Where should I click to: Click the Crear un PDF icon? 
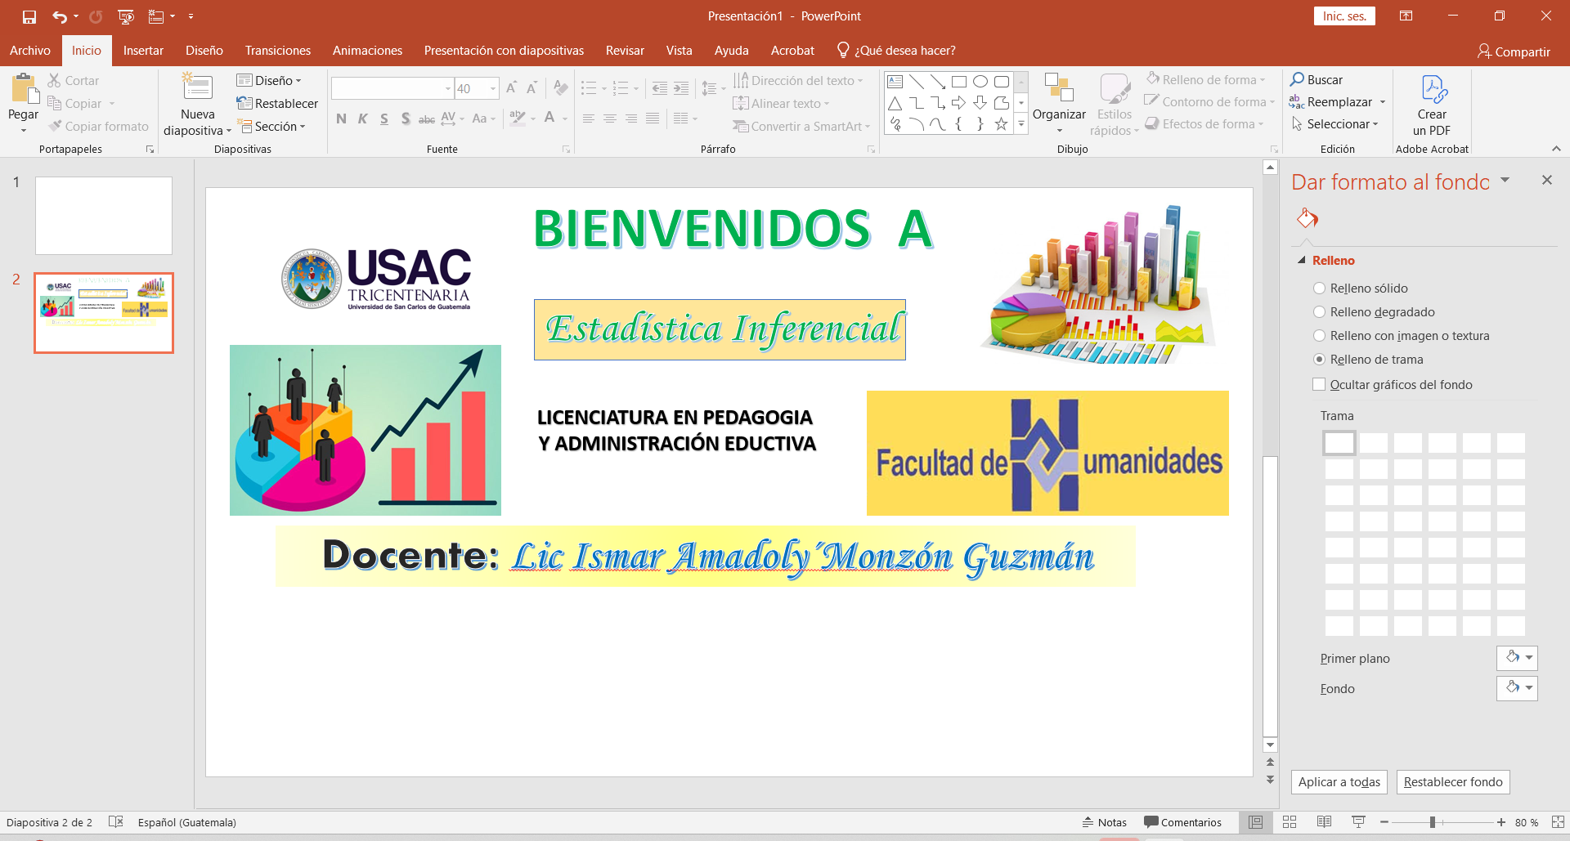click(x=1432, y=88)
